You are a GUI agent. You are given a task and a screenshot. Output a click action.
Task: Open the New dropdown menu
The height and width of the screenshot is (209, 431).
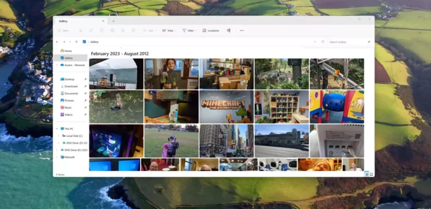click(x=65, y=30)
